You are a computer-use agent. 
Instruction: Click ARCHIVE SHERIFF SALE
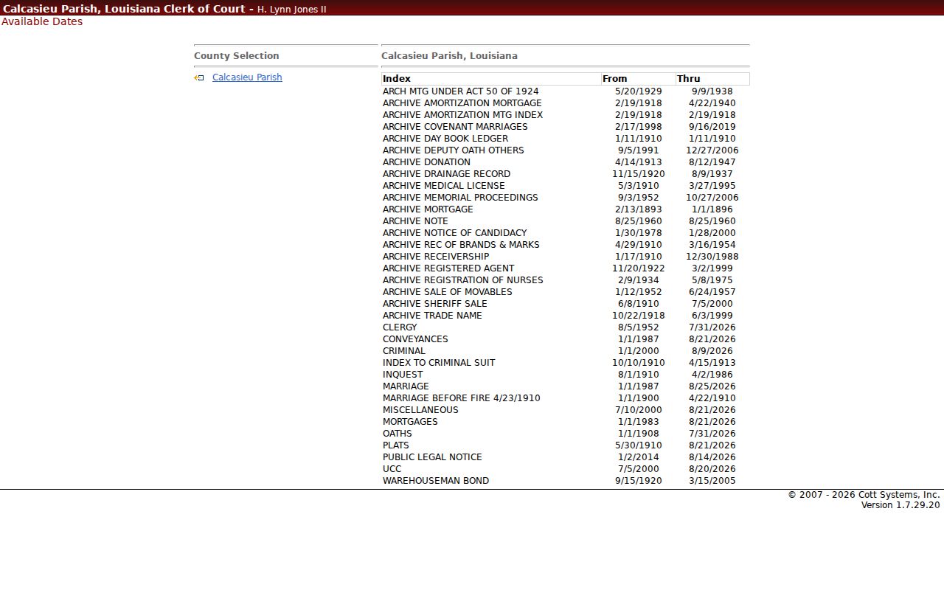[x=435, y=304]
